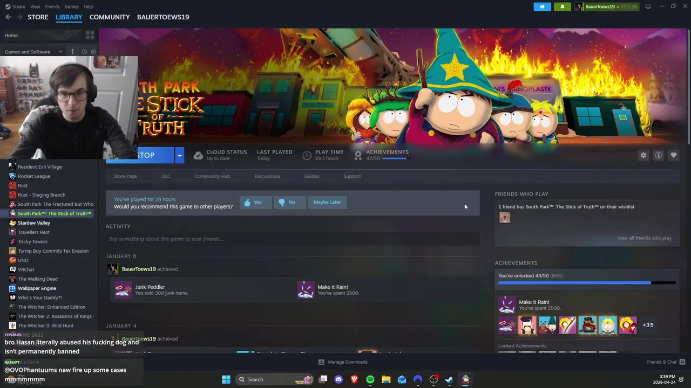Open the Help menu
The width and height of the screenshot is (691, 388).
(88, 6)
